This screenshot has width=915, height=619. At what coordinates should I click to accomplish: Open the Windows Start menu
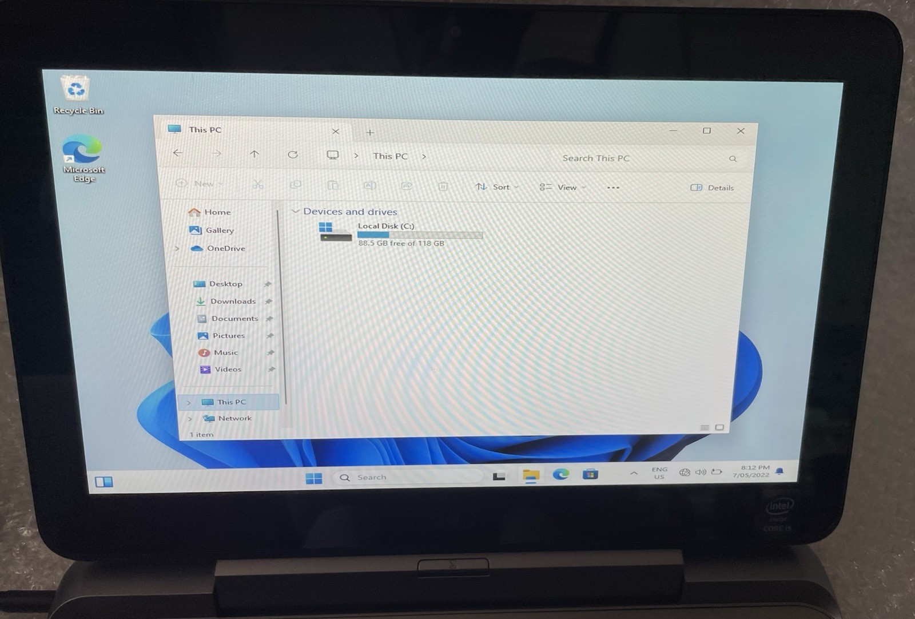[x=314, y=478]
